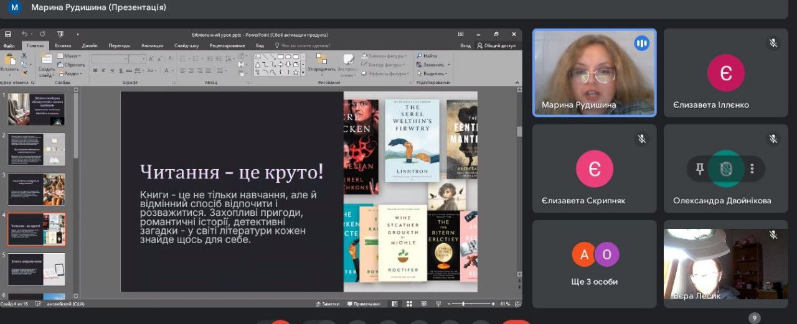Click the Undo arrow in quick access toolbar
797x324 pixels.
[x=24, y=34]
